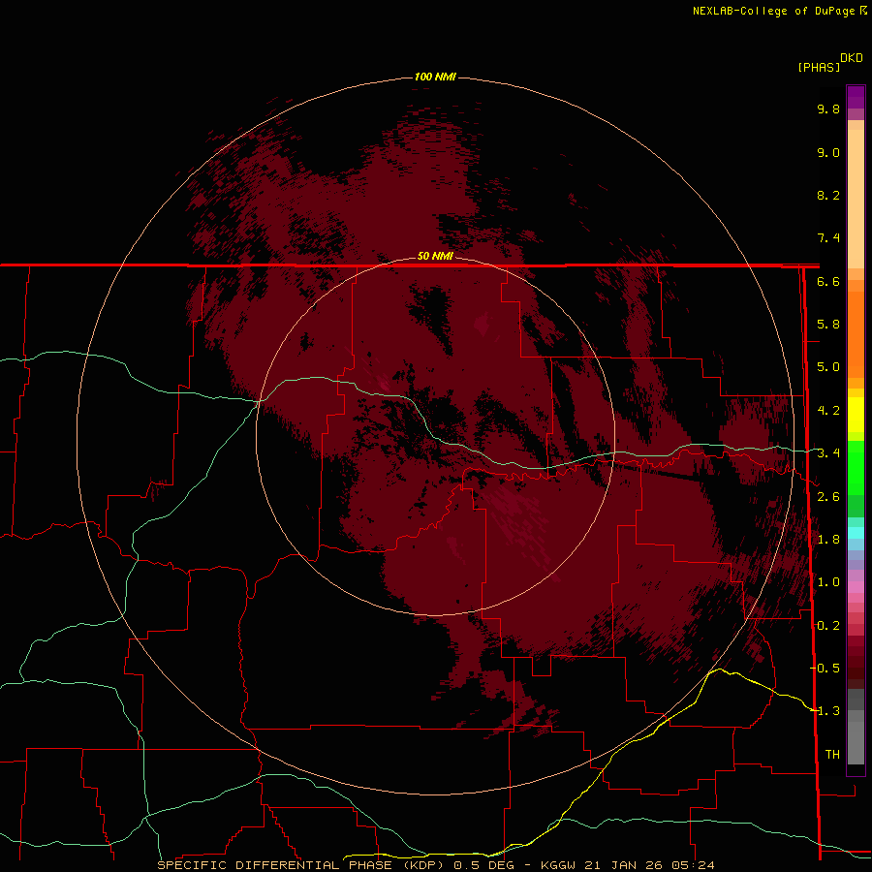872x872 pixels.
Task: Click the 5.8 value on the color scale
Action: 828,325
